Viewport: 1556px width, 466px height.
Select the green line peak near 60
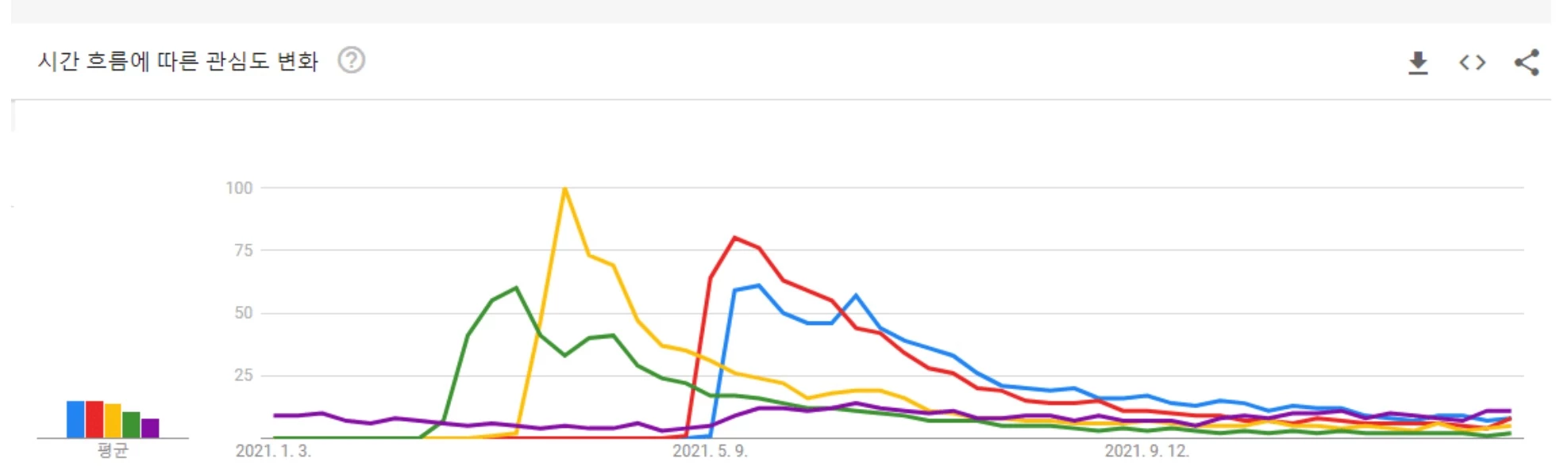[516, 288]
